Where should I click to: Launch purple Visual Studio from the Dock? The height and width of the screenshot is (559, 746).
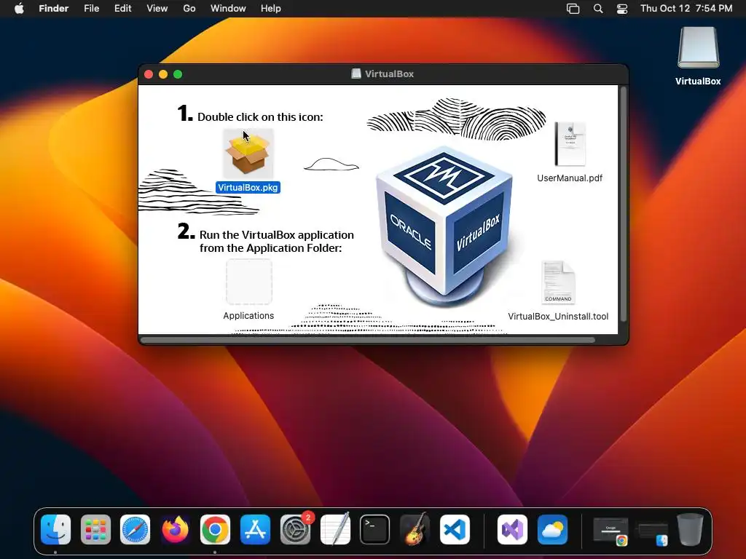point(512,530)
